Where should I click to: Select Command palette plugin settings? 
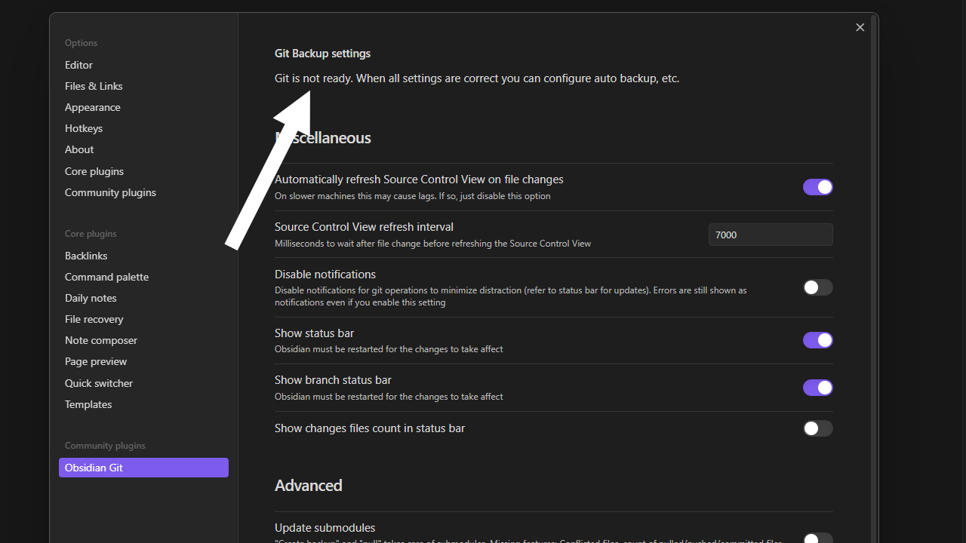(106, 277)
